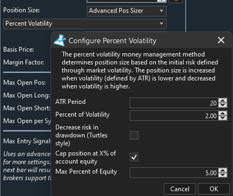This screenshot has height=196, width=233.
Task: Expand the Percent Volatility dropdown
Action: 85,24
